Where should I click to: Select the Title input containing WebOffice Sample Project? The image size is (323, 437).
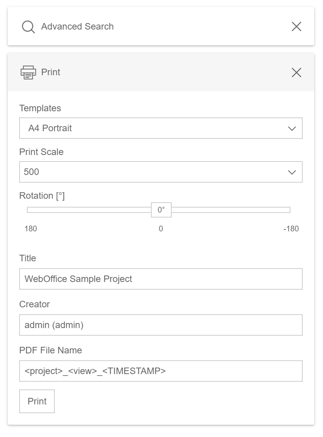click(161, 279)
